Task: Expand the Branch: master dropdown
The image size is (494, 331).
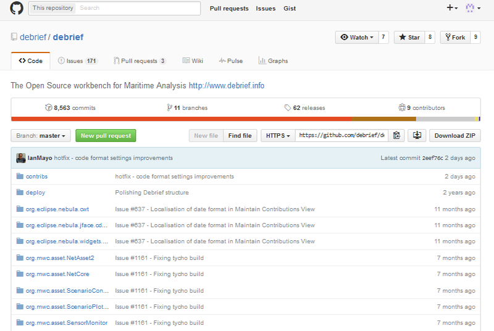Action: pos(41,135)
